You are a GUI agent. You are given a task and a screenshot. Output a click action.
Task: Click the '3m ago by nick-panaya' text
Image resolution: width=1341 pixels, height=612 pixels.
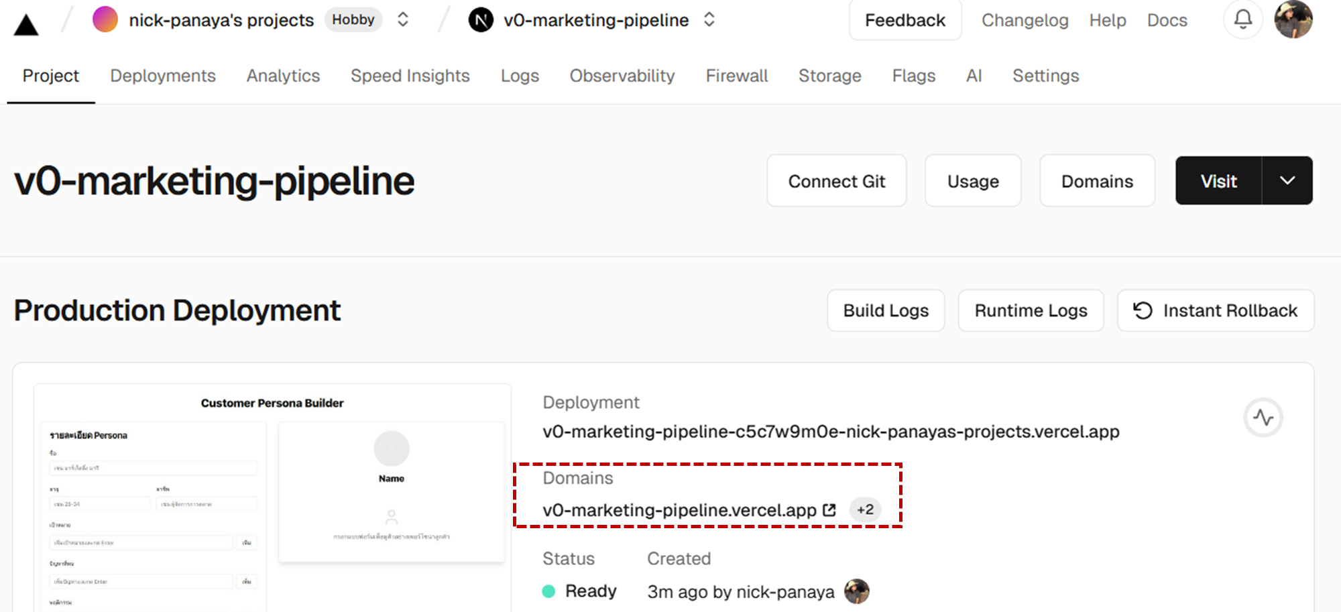(x=740, y=592)
